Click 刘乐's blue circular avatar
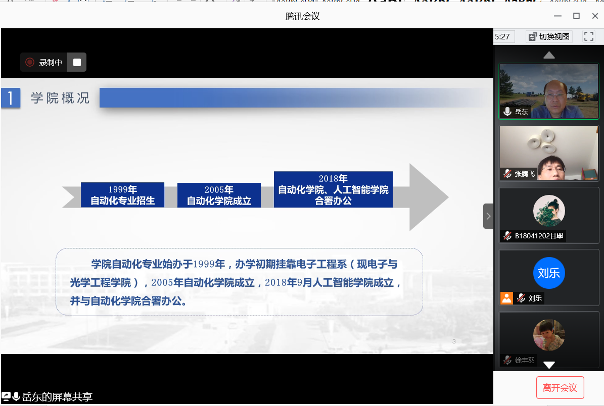 click(549, 273)
